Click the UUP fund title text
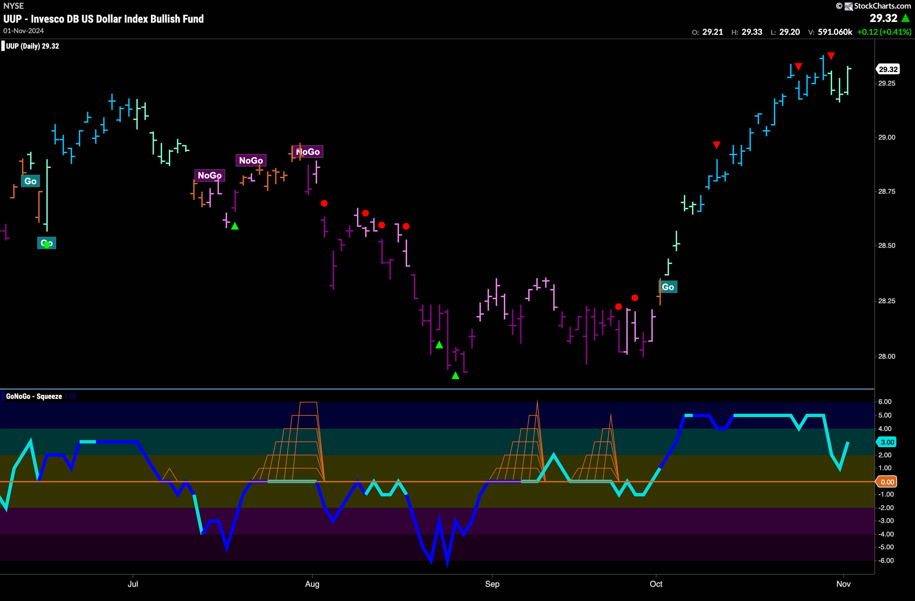The width and height of the screenshot is (915, 601). tap(104, 19)
